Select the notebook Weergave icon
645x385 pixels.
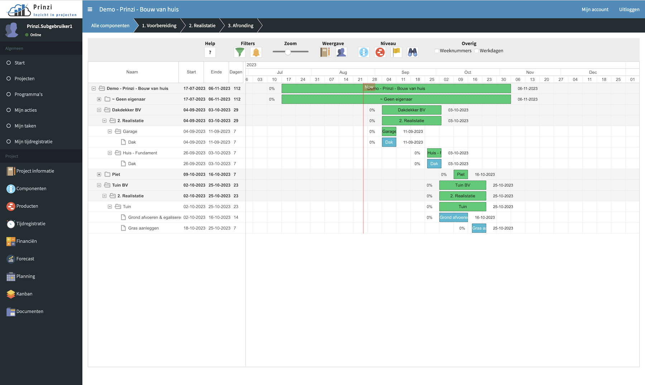pyautogui.click(x=325, y=52)
